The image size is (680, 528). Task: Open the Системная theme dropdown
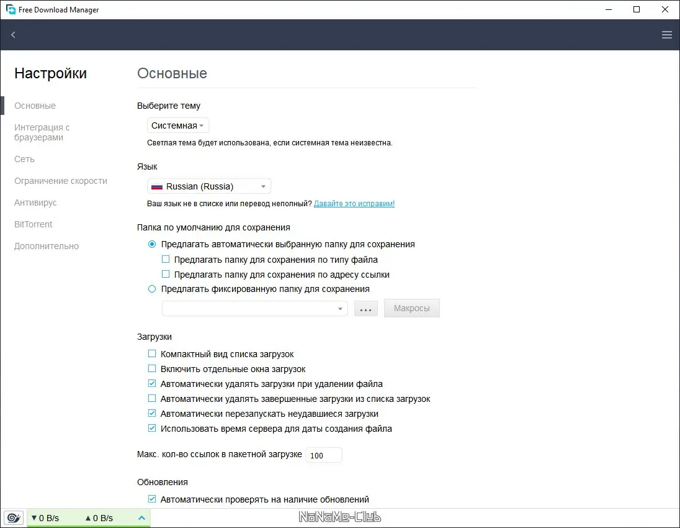[178, 125]
